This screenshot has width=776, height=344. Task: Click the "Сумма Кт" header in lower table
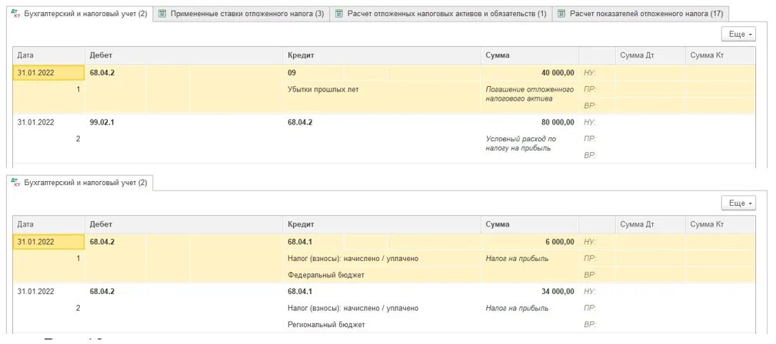click(x=708, y=224)
